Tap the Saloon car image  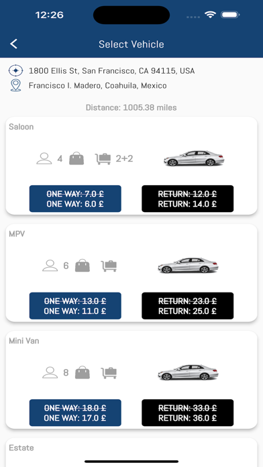click(194, 158)
